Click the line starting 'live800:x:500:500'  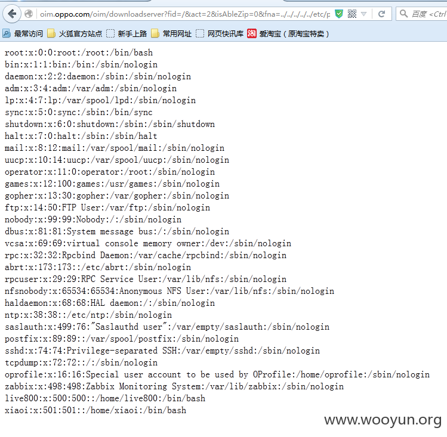pyautogui.click(x=105, y=398)
